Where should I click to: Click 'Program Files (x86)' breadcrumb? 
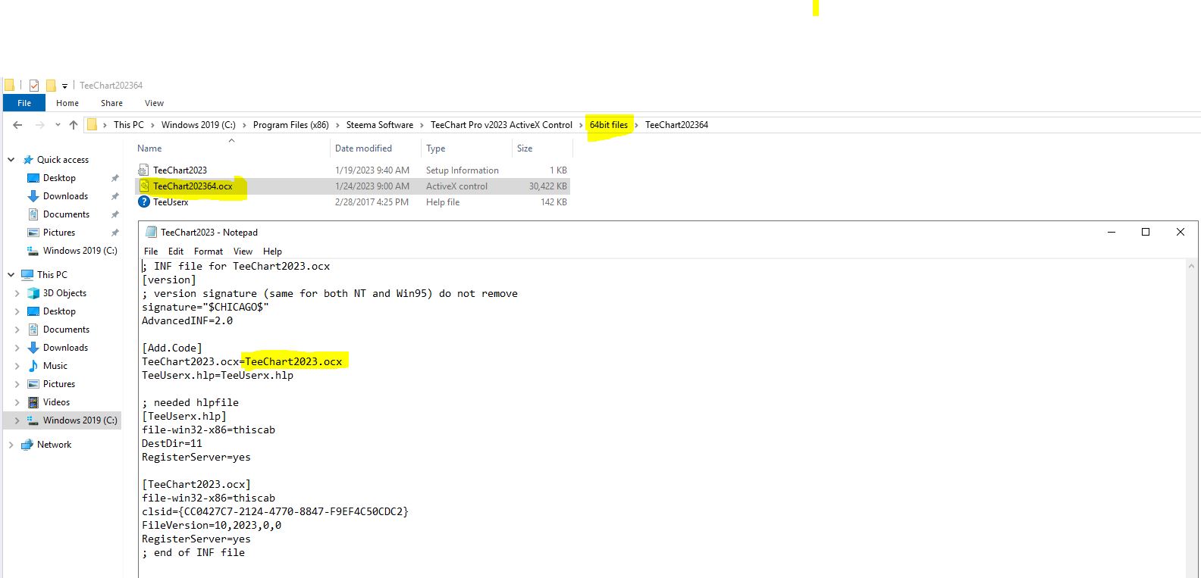coord(291,125)
